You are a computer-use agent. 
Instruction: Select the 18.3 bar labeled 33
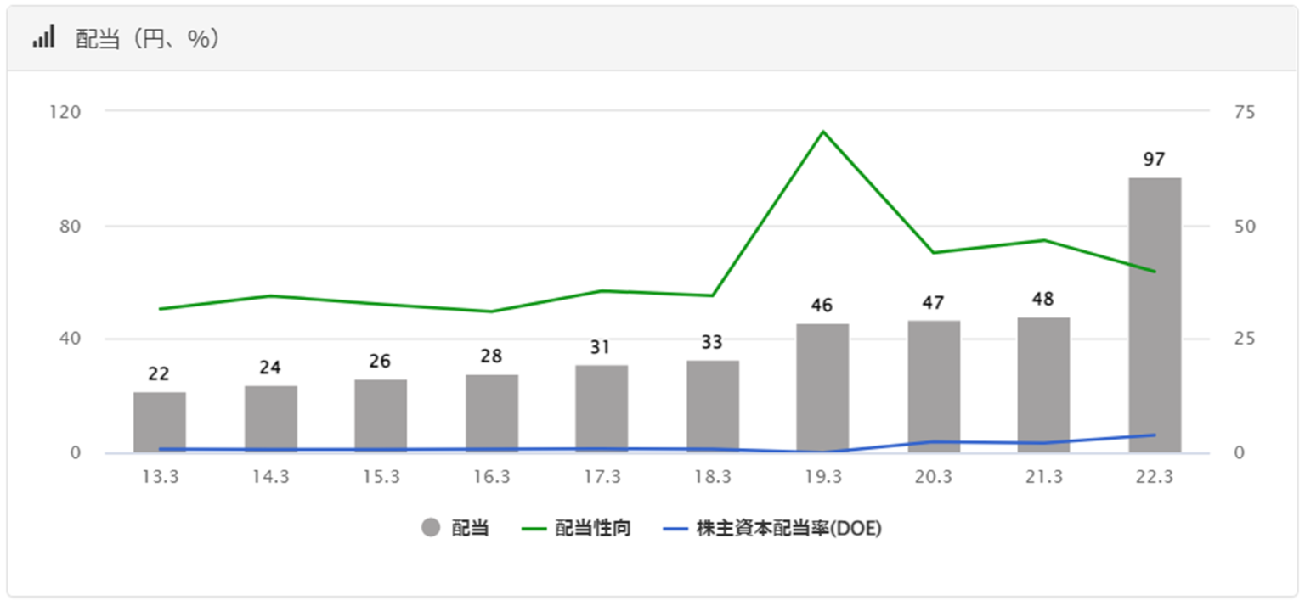pyautogui.click(x=712, y=406)
